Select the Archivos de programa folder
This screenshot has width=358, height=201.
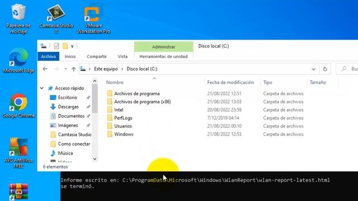pos(136,93)
